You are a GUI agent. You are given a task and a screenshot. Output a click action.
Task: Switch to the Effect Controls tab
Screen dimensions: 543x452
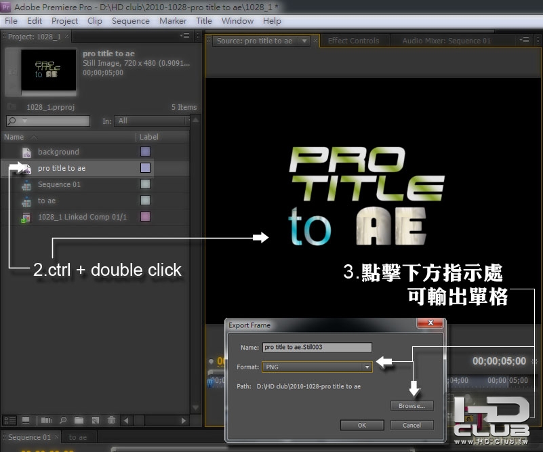pos(354,41)
